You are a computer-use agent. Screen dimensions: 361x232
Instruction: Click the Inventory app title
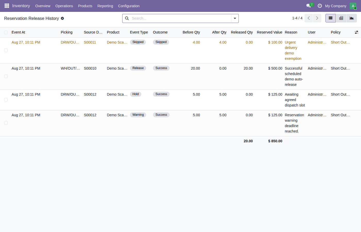21,6
